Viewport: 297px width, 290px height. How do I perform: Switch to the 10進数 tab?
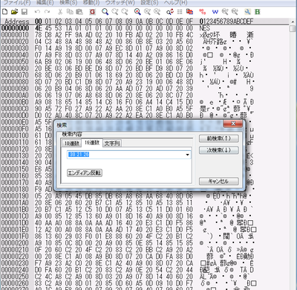click(x=72, y=144)
